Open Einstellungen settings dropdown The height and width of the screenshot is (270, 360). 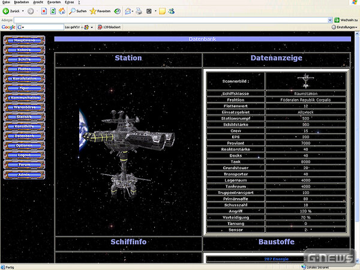[x=344, y=27]
